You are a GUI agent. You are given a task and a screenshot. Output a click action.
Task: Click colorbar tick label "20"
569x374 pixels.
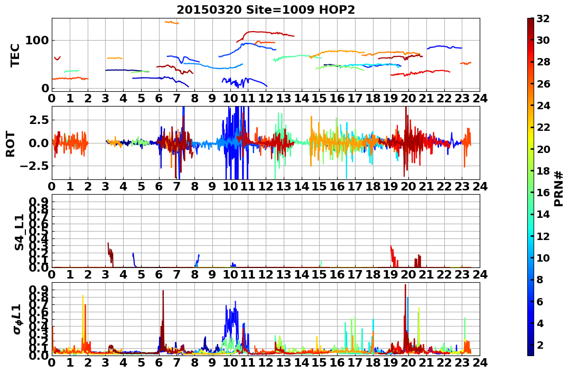point(543,149)
